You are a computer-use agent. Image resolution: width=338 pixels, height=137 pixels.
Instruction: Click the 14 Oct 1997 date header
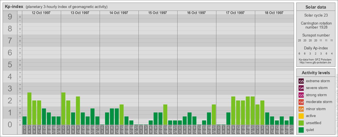click(119, 13)
